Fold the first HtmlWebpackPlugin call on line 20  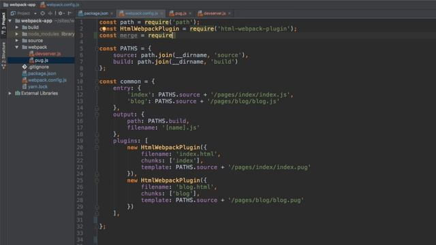coord(97,148)
